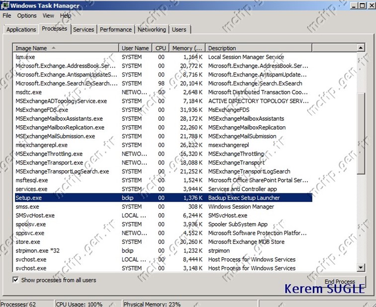The width and height of the screenshot is (376, 307).
Task: Select the spoolsv.exe process
Action: pos(163,224)
